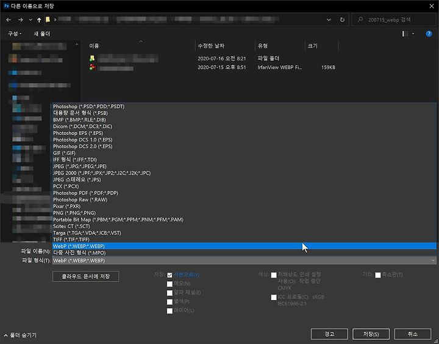The width and height of the screenshot is (439, 344).
Task: Choose 대용량 문서 형식 (*.PSB)
Action: [x=244, y=113]
